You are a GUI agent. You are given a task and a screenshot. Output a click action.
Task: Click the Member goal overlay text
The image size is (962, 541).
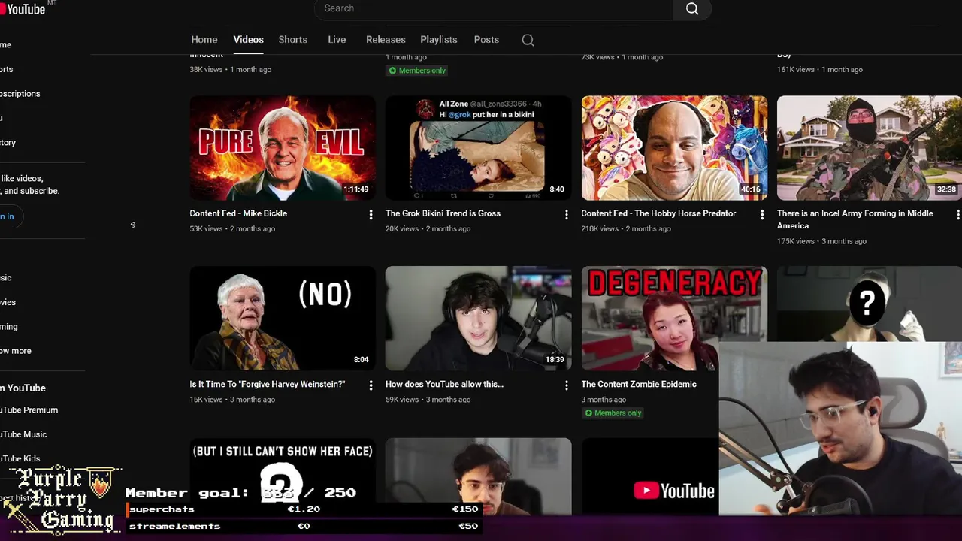pos(240,493)
